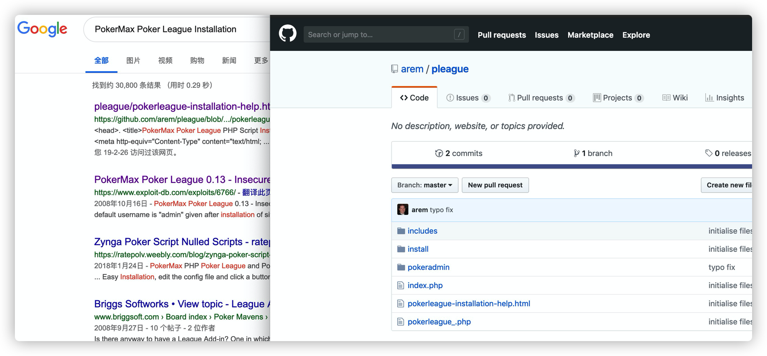Image resolution: width=767 pixels, height=356 pixels.
Task: Open the 2 commits link
Action: [458, 153]
